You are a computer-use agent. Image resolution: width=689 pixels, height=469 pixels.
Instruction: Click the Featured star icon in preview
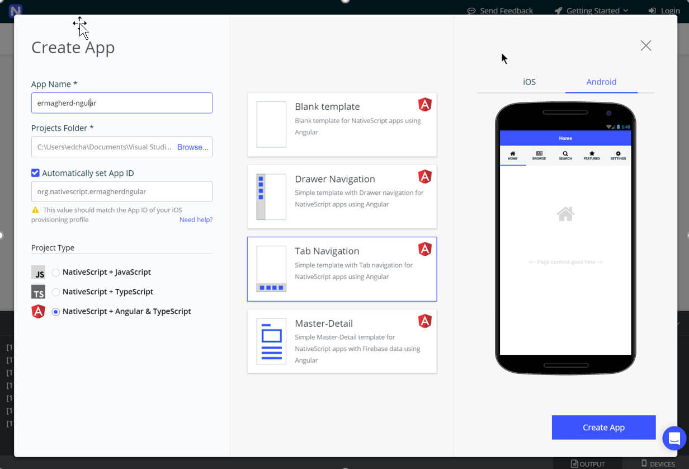(x=592, y=154)
